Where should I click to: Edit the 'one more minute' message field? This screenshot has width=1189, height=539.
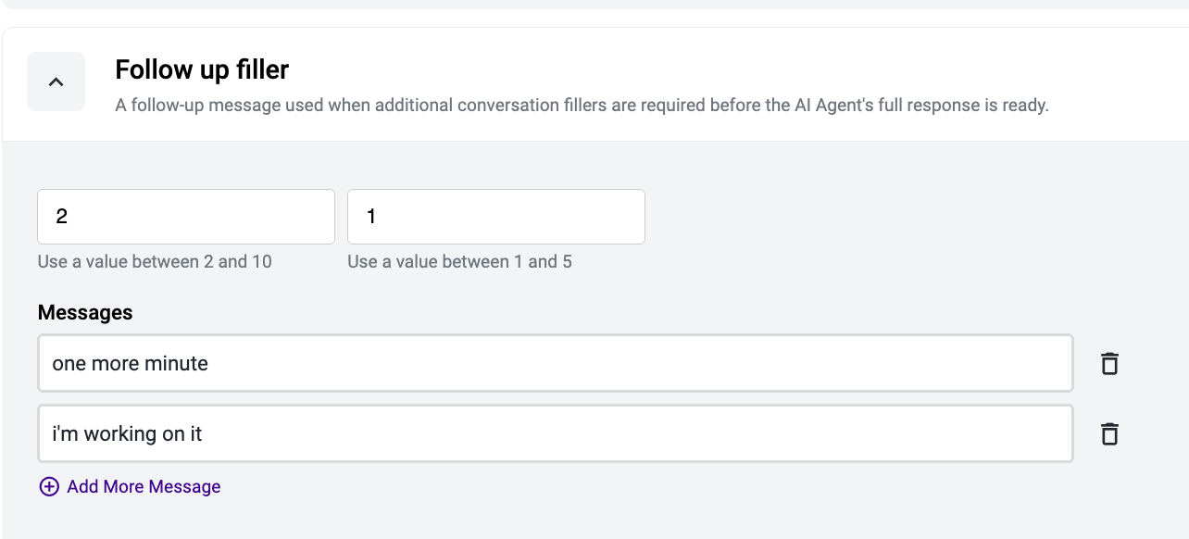tap(556, 363)
